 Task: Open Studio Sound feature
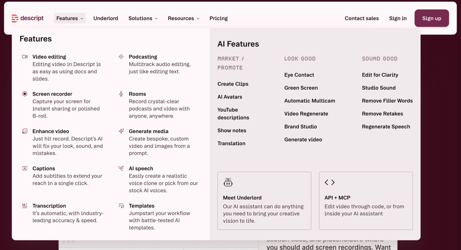[379, 88]
